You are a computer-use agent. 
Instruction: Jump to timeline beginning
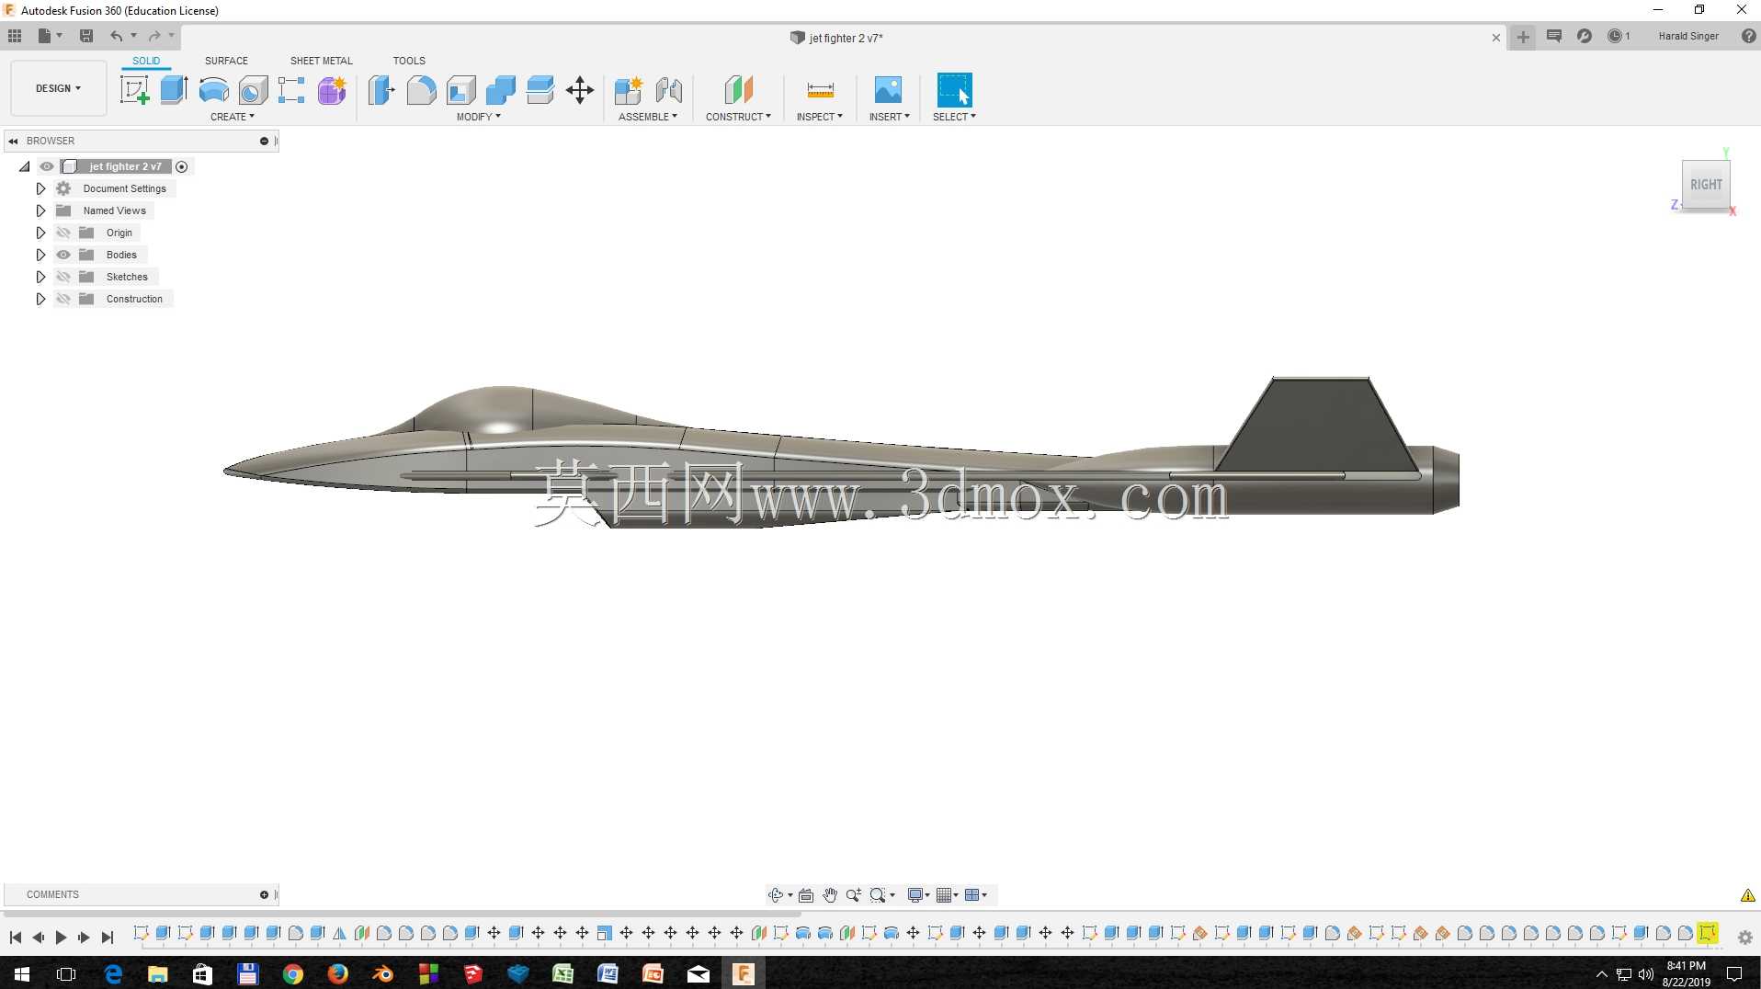(x=16, y=938)
